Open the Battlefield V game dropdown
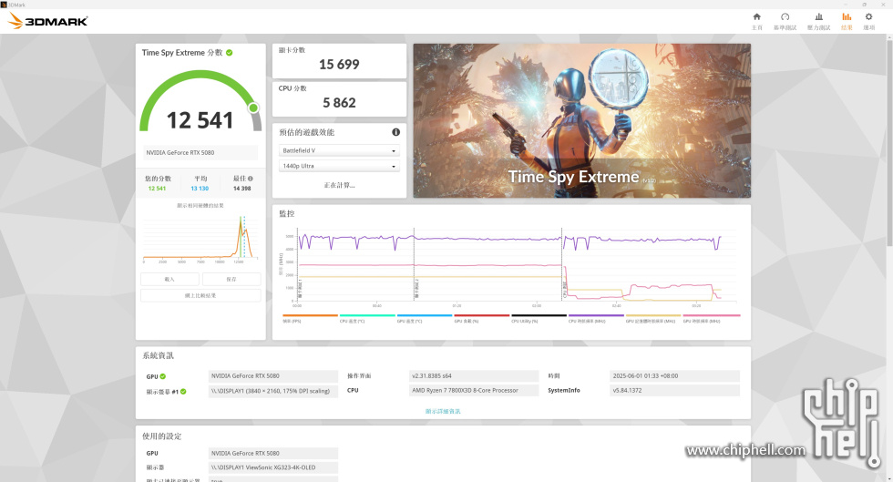 coord(339,150)
